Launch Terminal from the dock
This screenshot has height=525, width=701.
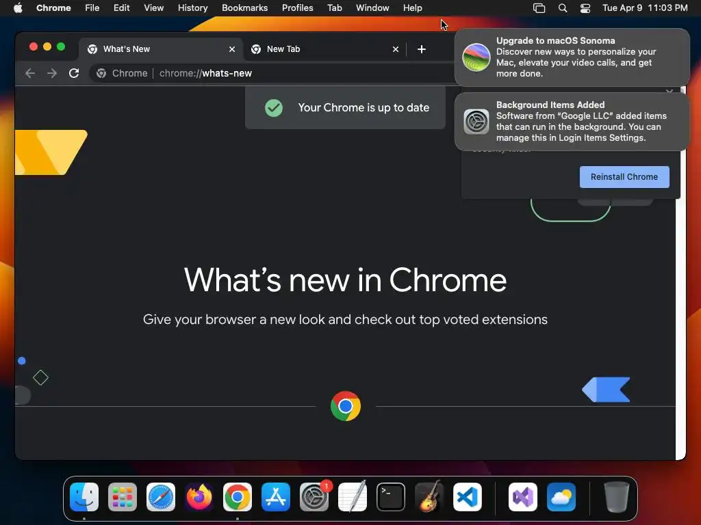391,497
